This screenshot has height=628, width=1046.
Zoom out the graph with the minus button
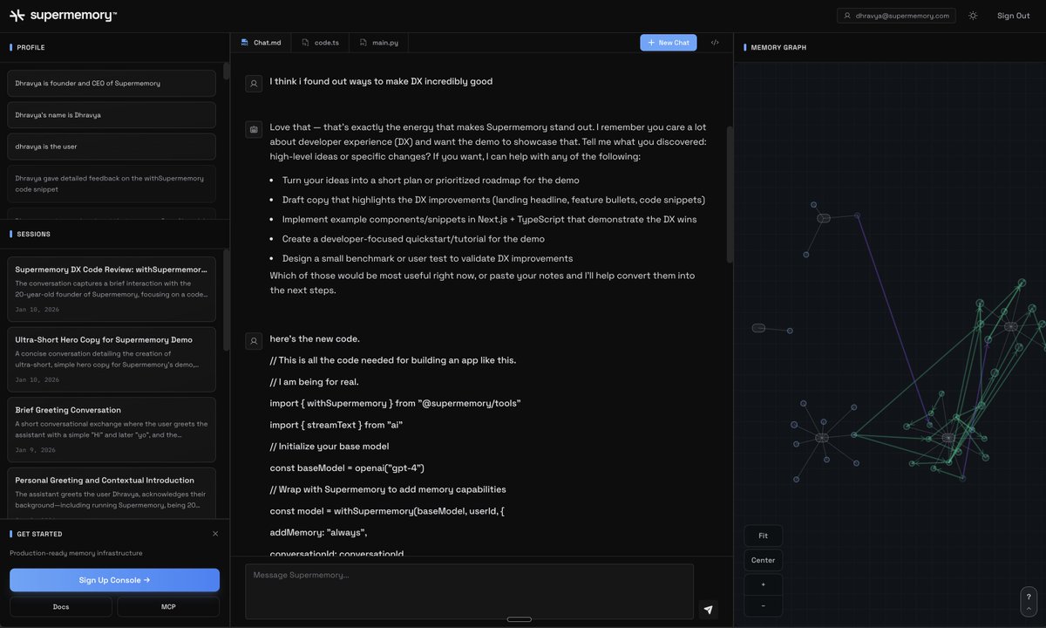[763, 605]
